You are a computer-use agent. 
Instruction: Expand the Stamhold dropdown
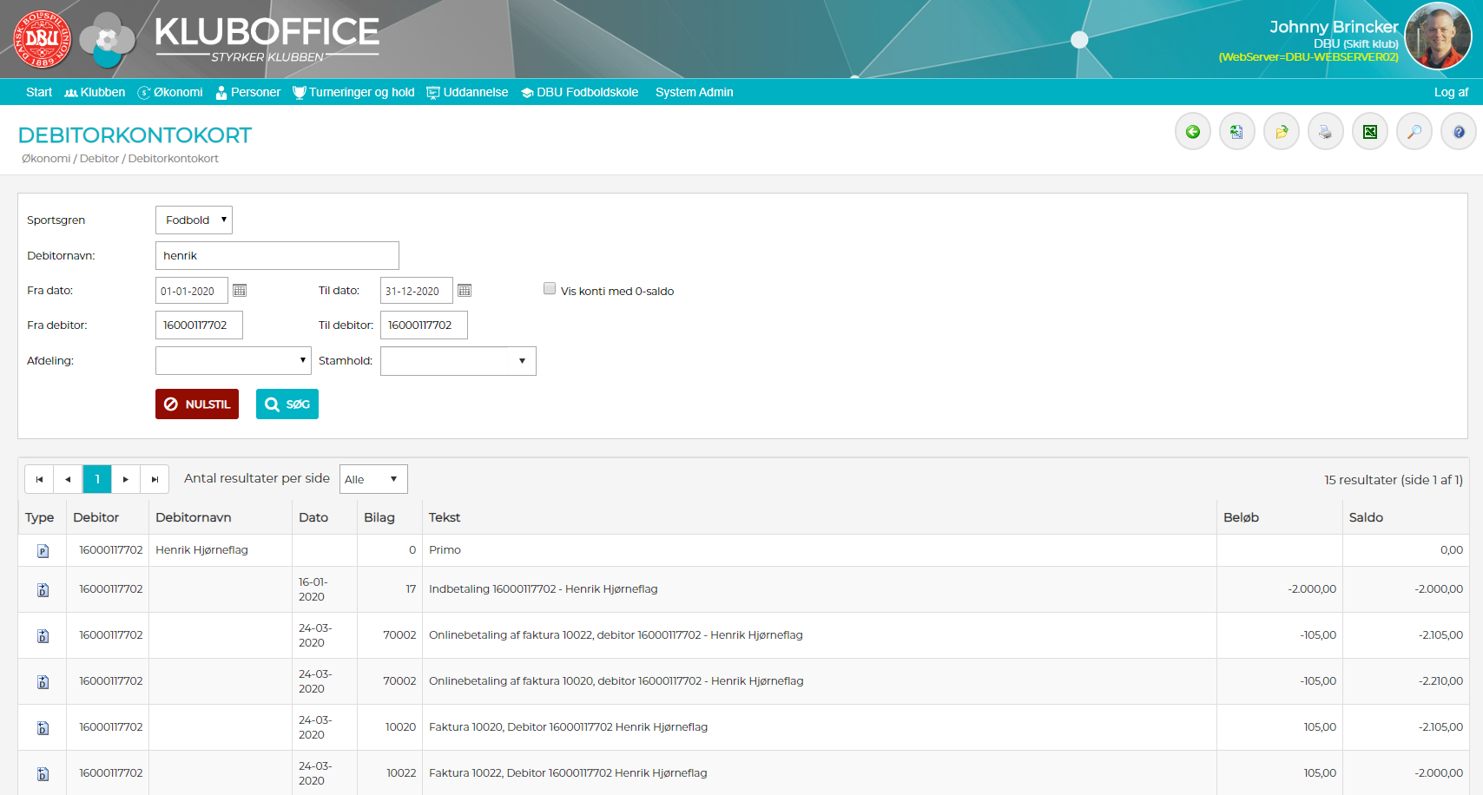coord(458,361)
